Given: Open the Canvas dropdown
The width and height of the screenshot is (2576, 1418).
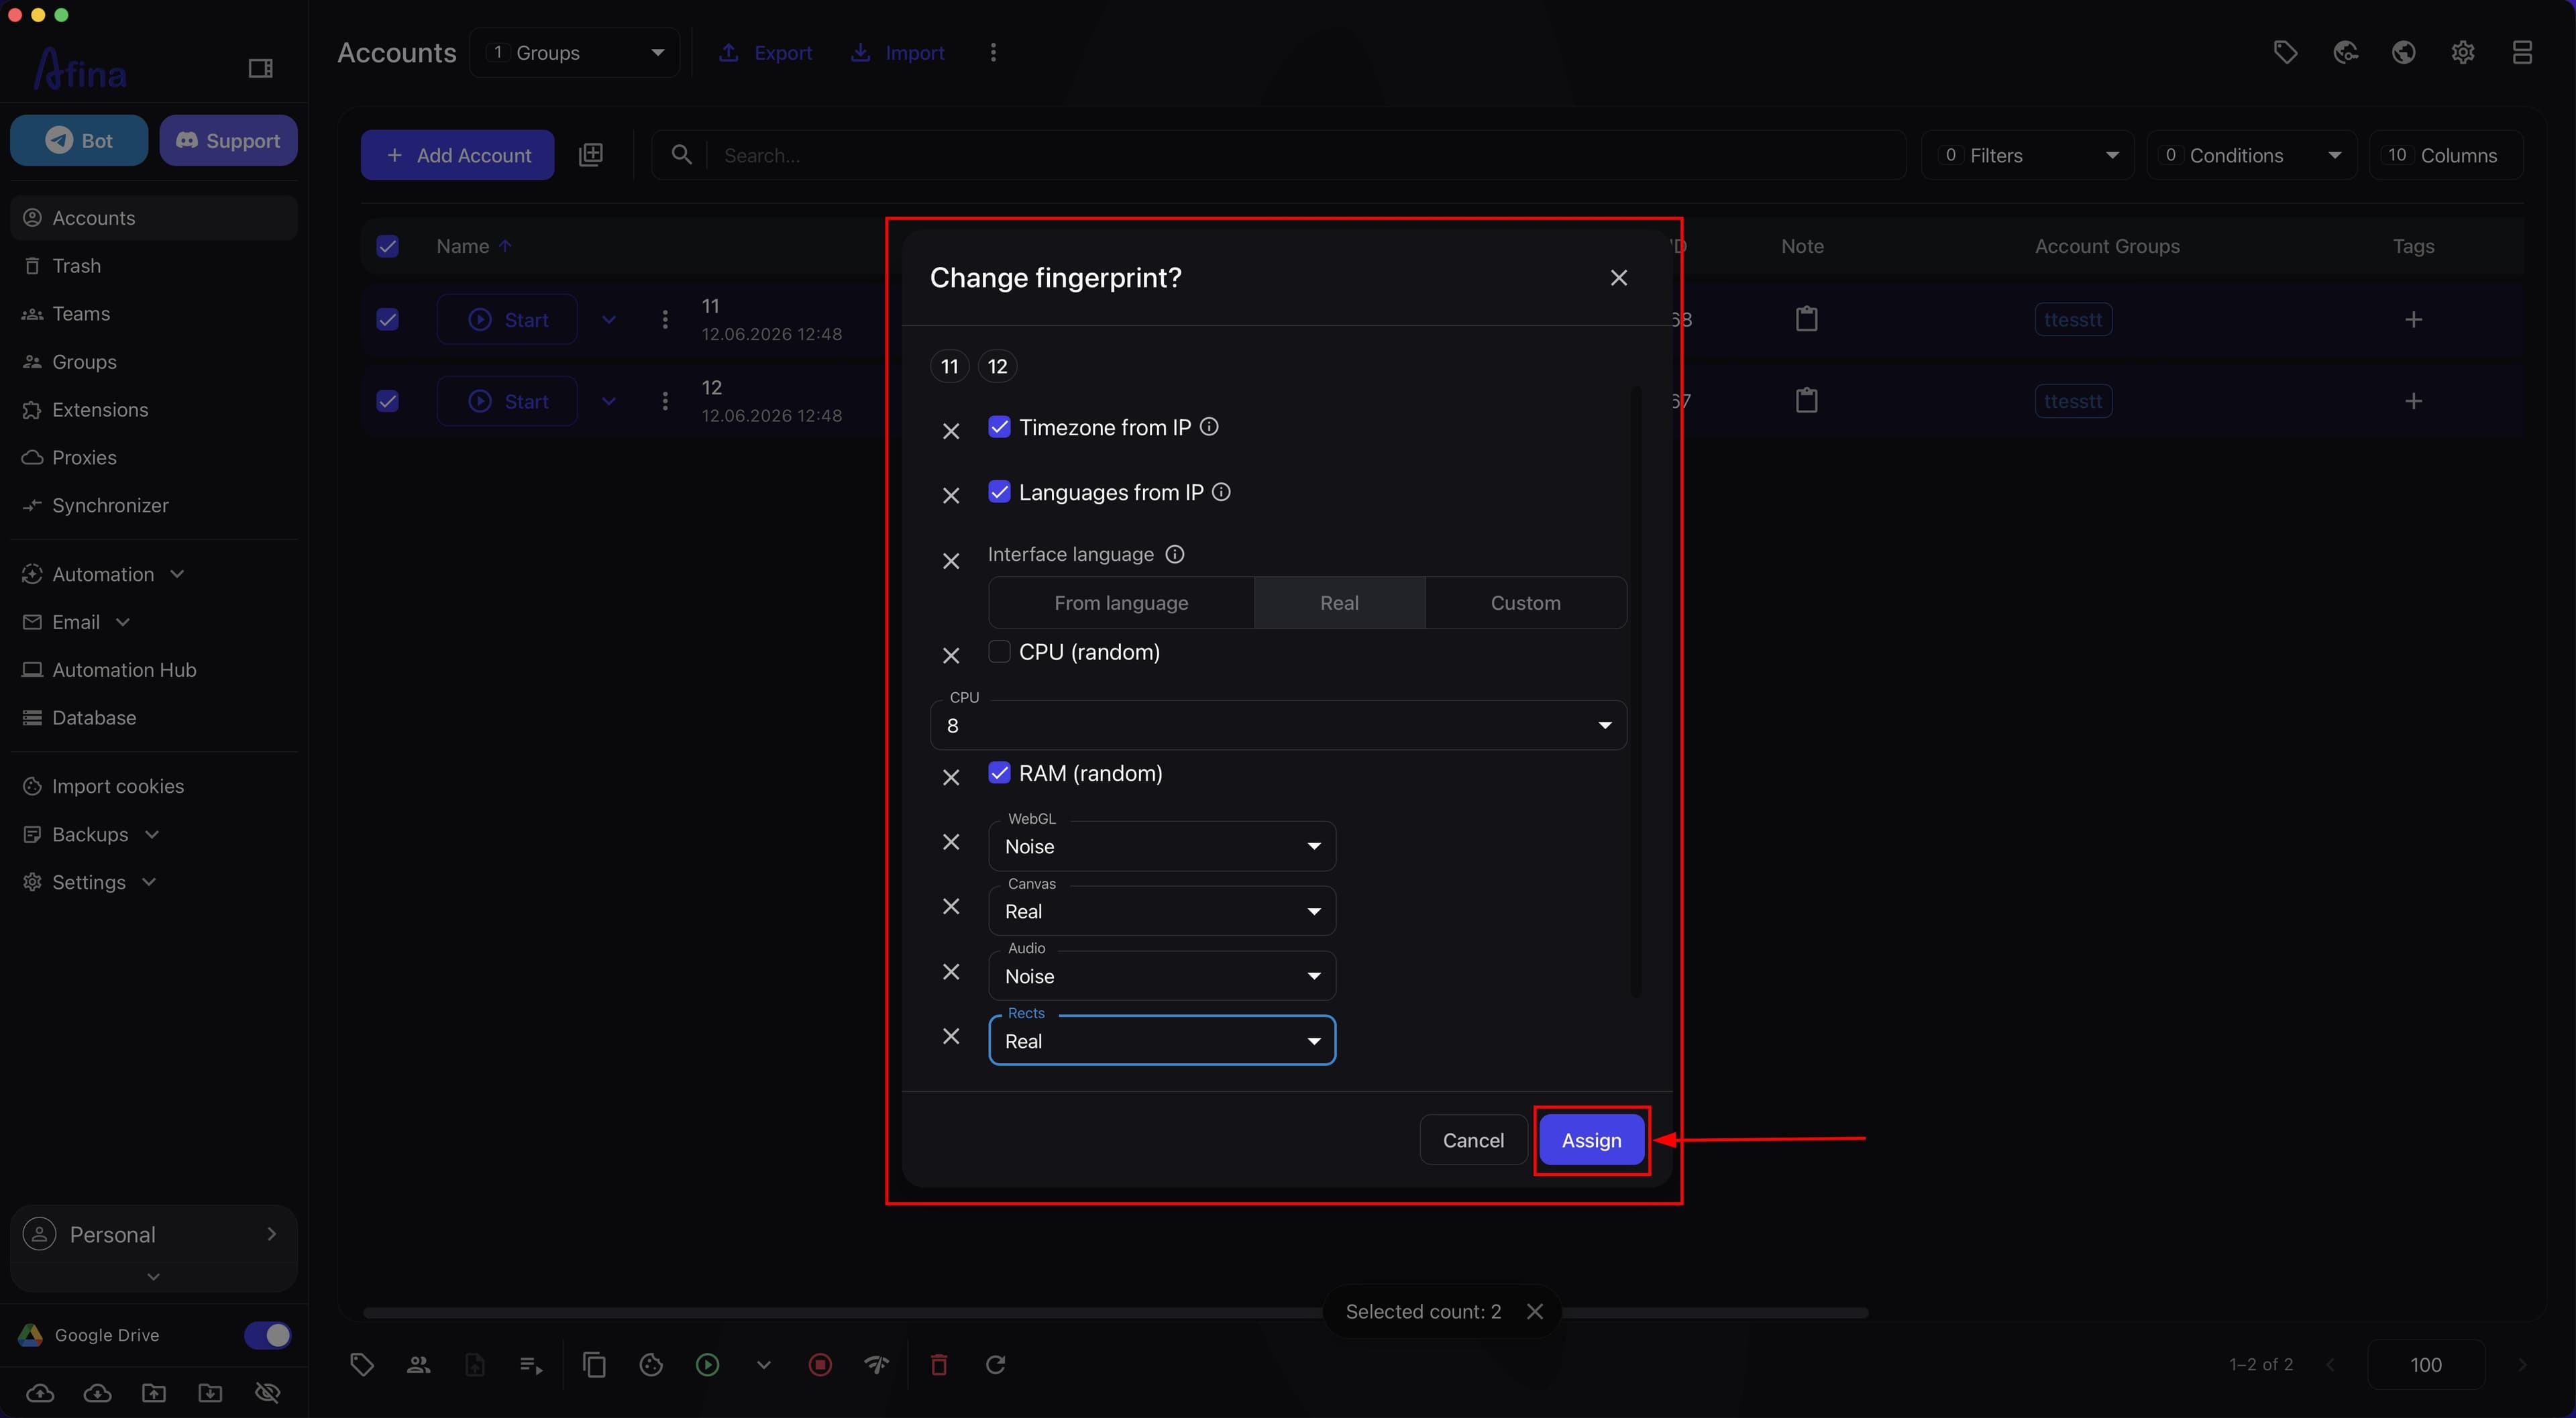Looking at the screenshot, I should coord(1162,911).
